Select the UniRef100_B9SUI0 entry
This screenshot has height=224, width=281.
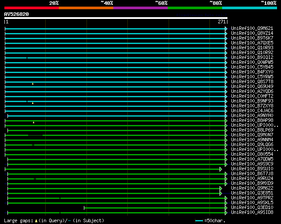tap(252, 169)
